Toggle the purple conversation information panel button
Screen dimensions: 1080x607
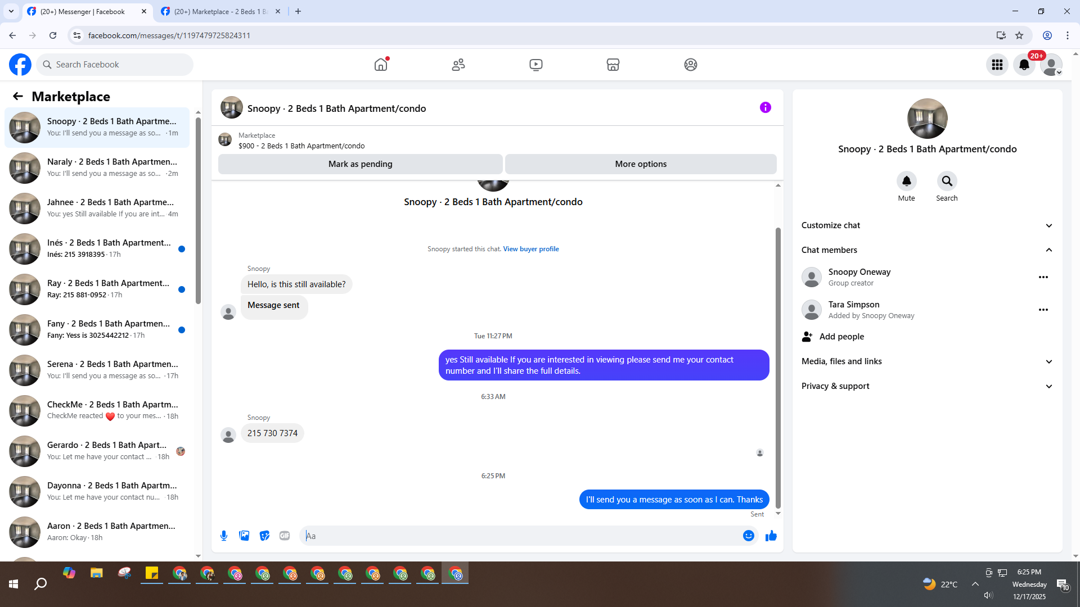point(765,107)
